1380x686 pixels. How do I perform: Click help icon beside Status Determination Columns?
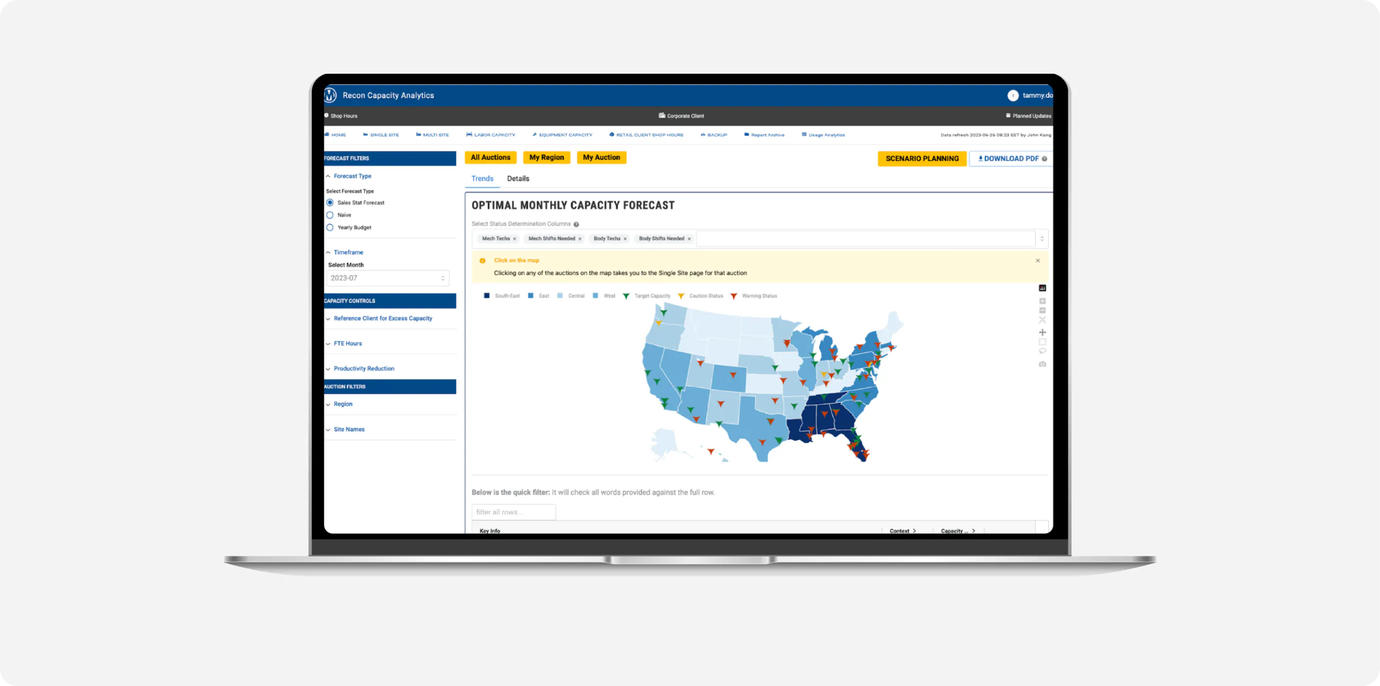coord(576,224)
